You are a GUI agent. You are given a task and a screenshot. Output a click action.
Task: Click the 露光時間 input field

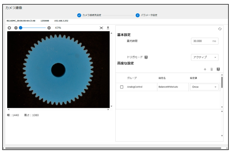tap(201, 41)
